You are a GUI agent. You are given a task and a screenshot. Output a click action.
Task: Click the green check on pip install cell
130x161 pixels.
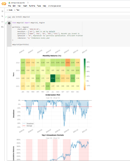6,17
